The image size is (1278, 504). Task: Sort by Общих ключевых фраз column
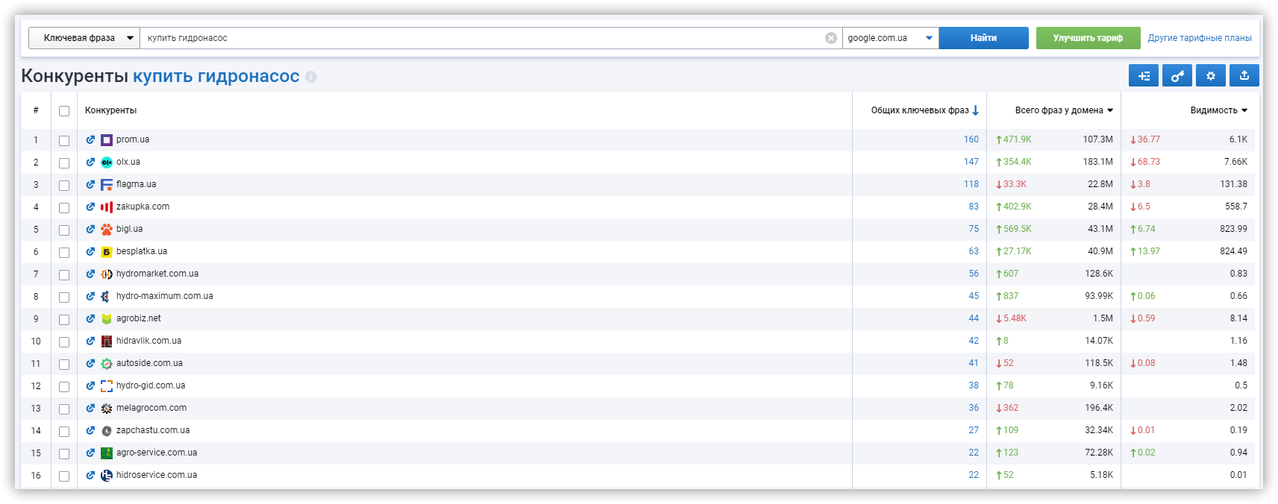coord(924,110)
